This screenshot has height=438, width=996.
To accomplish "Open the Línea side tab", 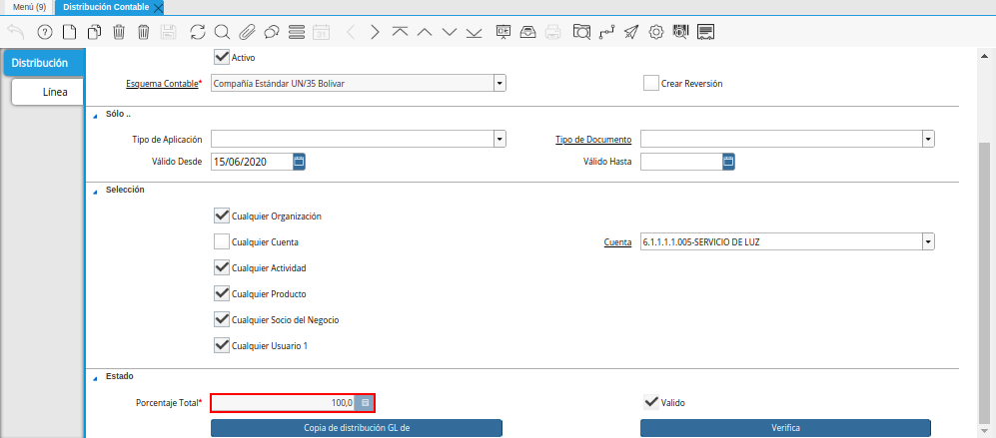I will pos(48,92).
